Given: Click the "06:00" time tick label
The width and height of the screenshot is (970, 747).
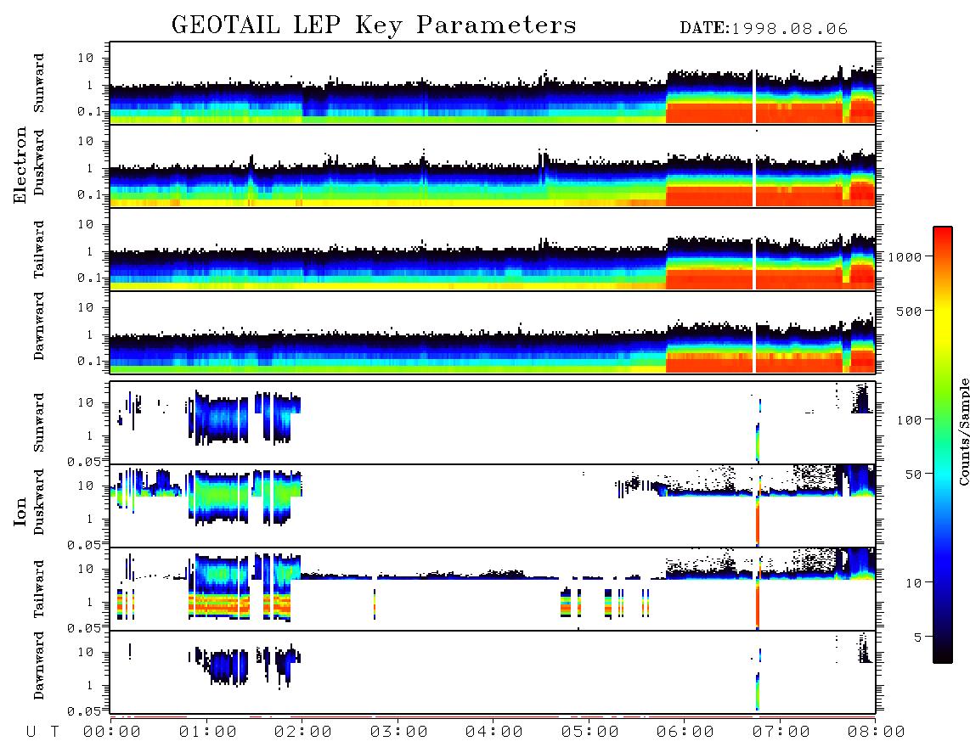Looking at the screenshot, I should coord(685,732).
